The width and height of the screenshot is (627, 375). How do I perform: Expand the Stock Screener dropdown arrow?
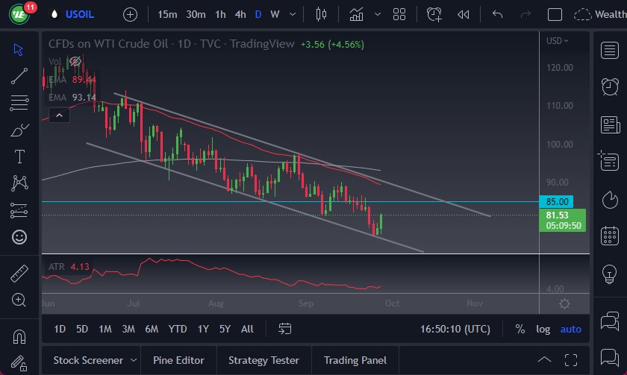pyautogui.click(x=131, y=360)
